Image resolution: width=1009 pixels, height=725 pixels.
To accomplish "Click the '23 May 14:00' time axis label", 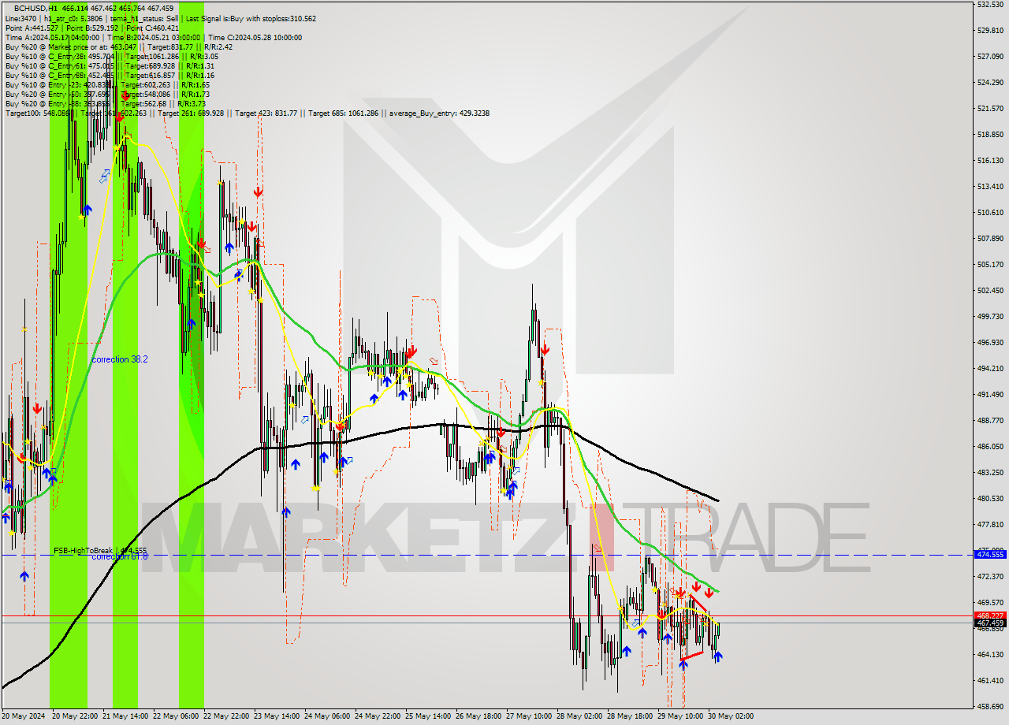I will pos(277,716).
